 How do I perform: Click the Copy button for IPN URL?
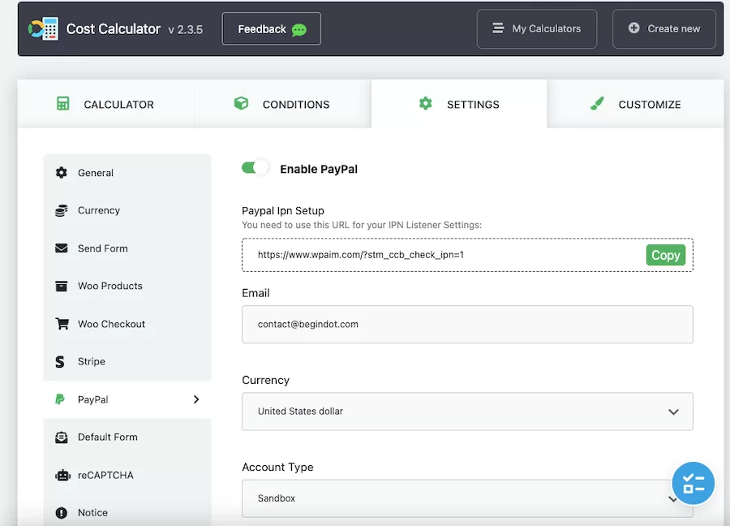click(x=665, y=255)
